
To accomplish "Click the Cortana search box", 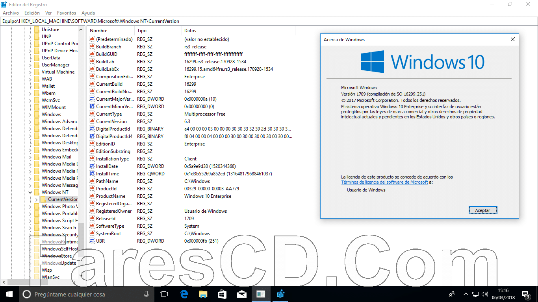I will tap(86, 294).
